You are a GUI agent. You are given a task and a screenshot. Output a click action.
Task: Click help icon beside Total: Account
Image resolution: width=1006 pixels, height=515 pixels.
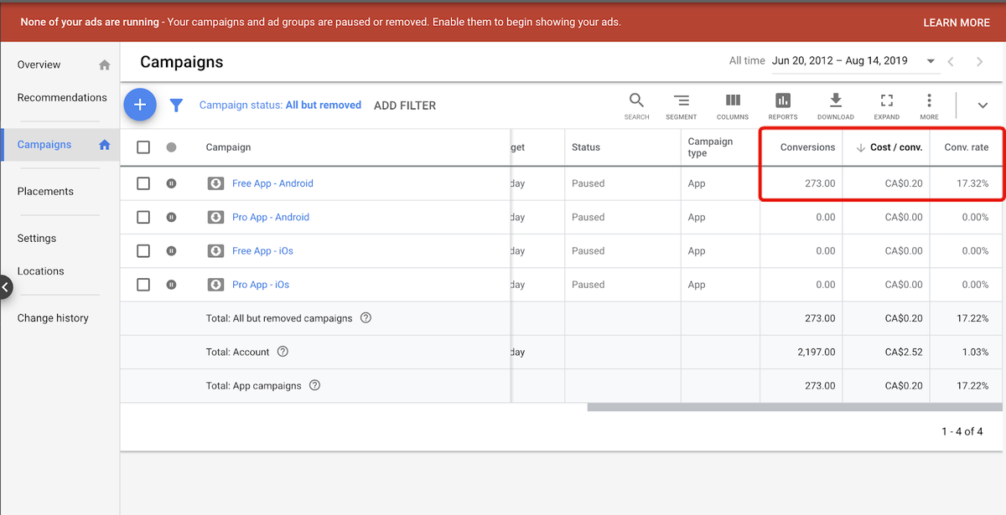pos(283,352)
